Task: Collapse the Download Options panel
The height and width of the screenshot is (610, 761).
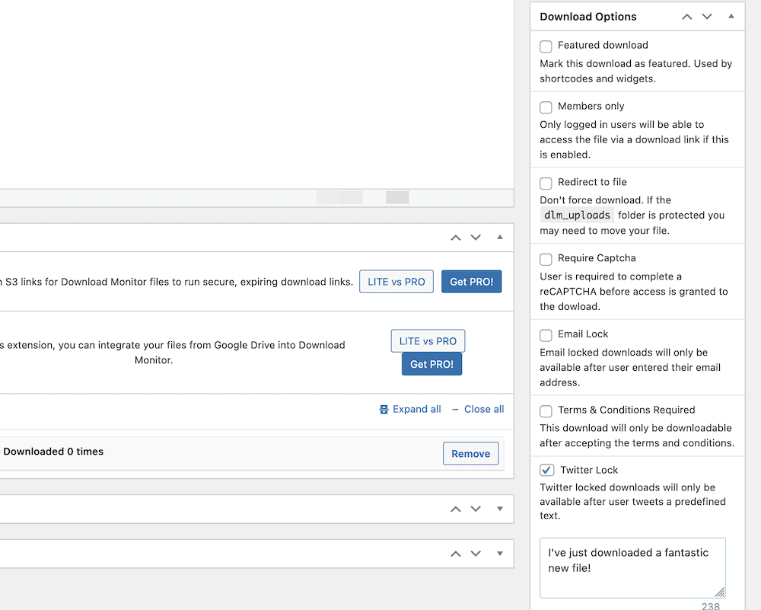Action: click(x=731, y=17)
